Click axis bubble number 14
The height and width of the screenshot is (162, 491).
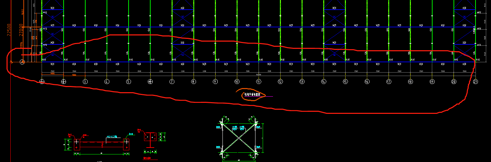click(x=324, y=82)
